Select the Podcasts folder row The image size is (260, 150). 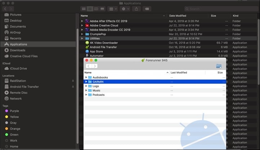155,95
